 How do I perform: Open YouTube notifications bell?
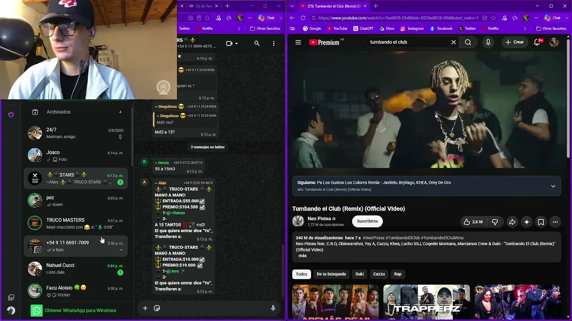click(x=538, y=42)
